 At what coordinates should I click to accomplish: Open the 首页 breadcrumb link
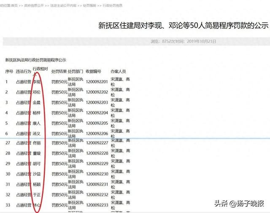[14, 5]
